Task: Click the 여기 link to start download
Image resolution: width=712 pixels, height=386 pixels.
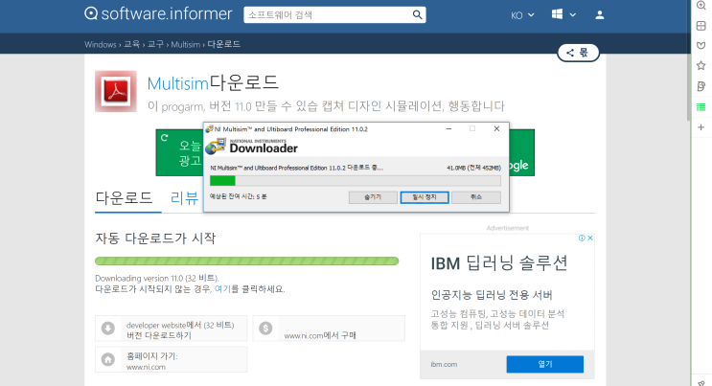Action: (x=222, y=289)
